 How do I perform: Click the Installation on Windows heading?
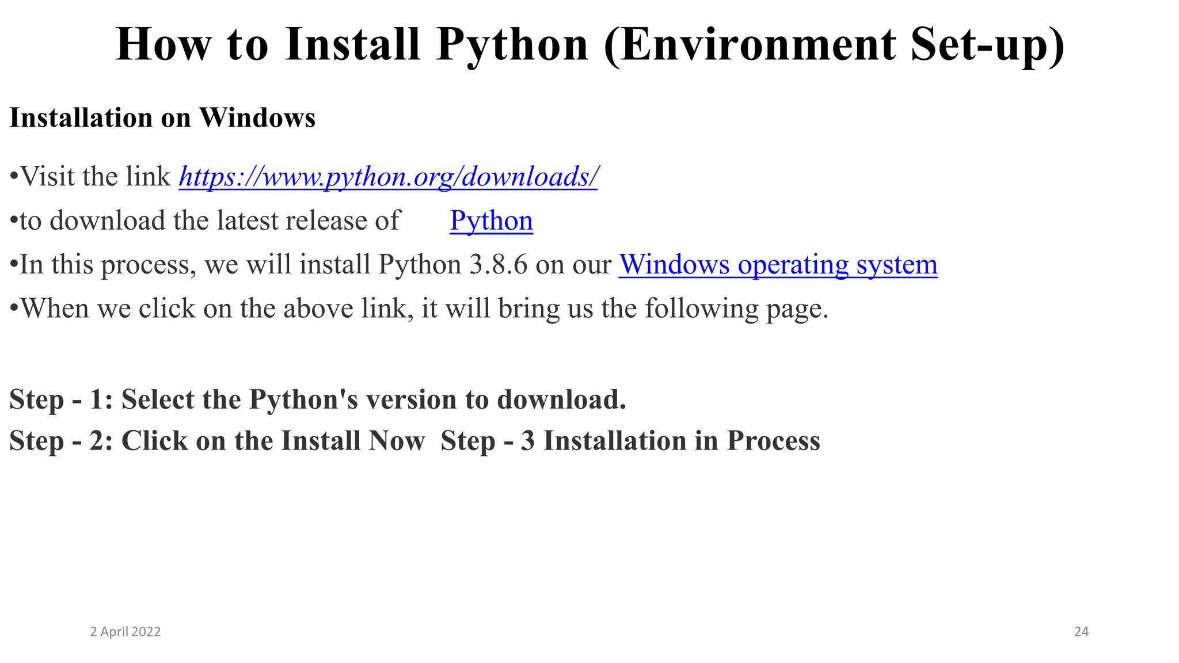coord(162,118)
